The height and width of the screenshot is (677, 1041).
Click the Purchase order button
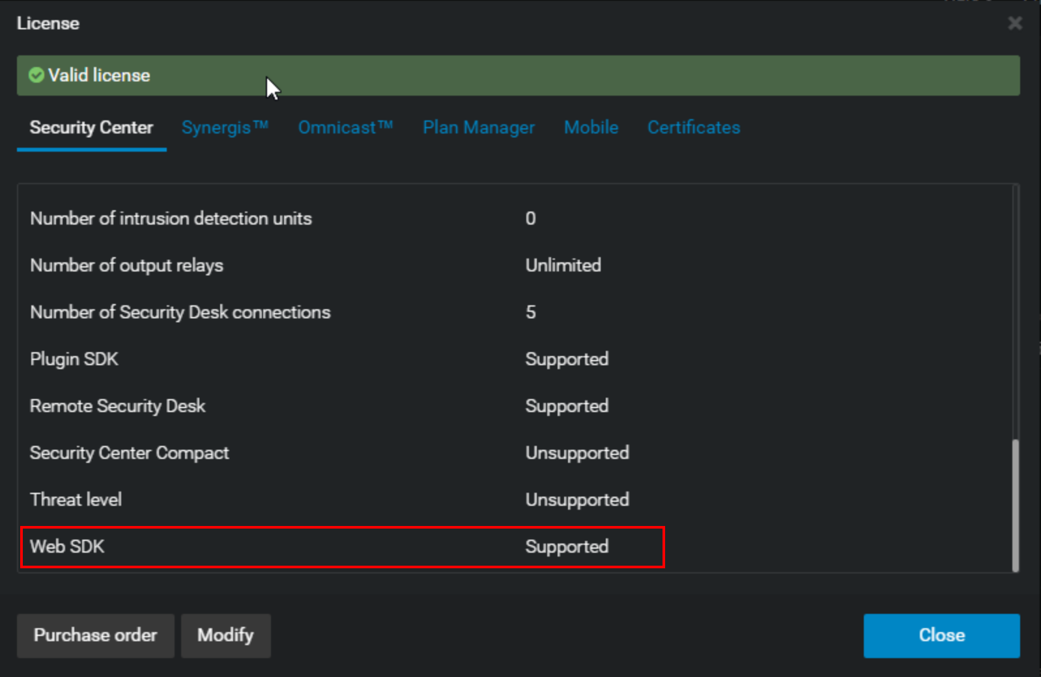click(96, 635)
